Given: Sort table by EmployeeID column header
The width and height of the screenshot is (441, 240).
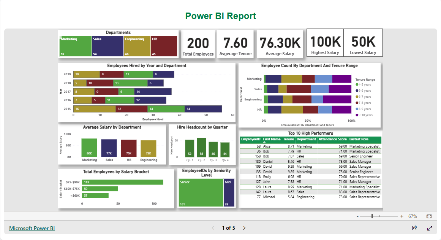Looking at the screenshot, I should coord(251,140).
